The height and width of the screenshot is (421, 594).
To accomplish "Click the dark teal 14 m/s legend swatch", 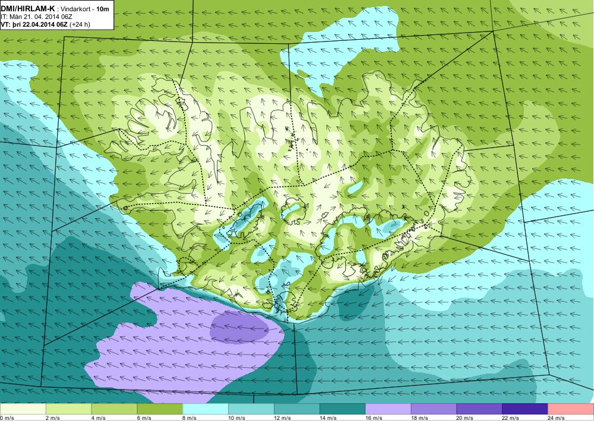I will (x=343, y=409).
